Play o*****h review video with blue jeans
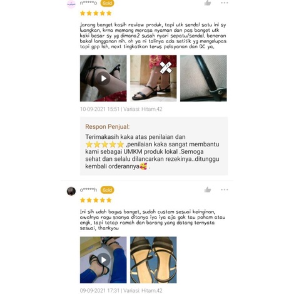This screenshot has height=294, width=294. (x=103, y=260)
